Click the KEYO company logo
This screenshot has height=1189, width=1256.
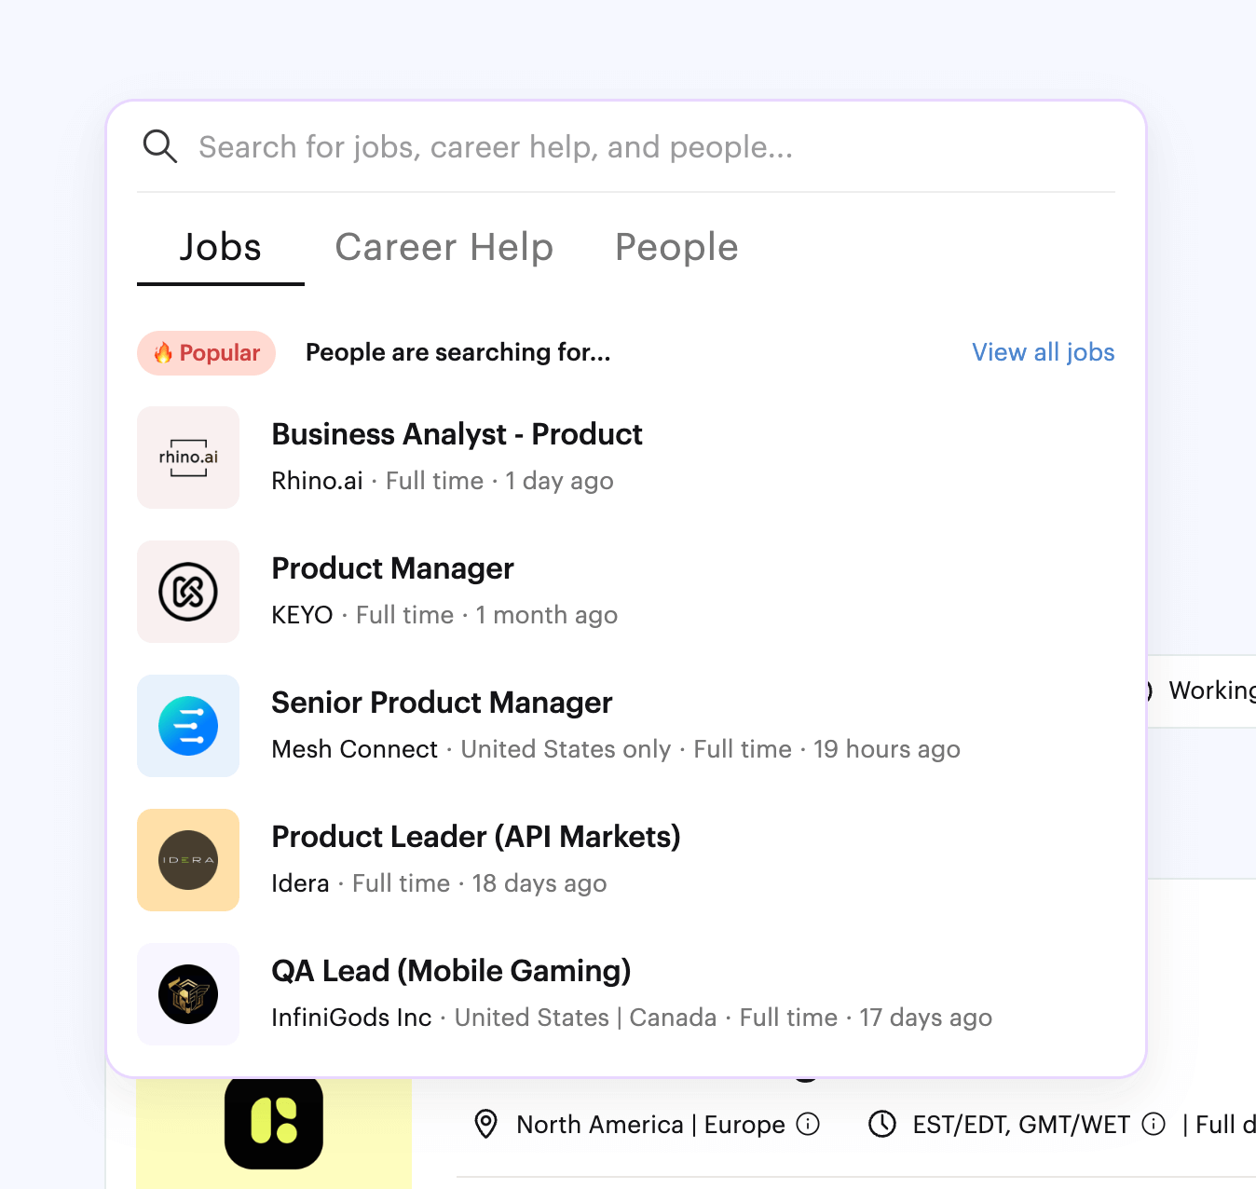pyautogui.click(x=188, y=592)
